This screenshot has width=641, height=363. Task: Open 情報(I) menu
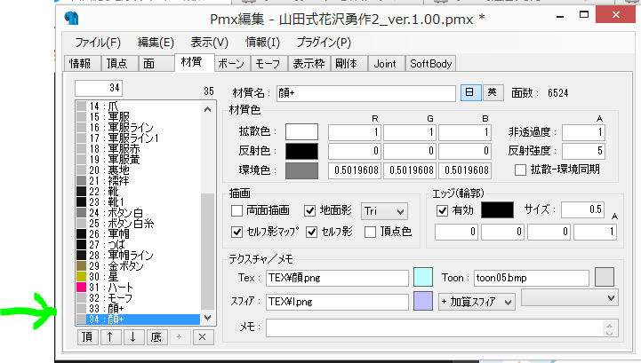(262, 43)
